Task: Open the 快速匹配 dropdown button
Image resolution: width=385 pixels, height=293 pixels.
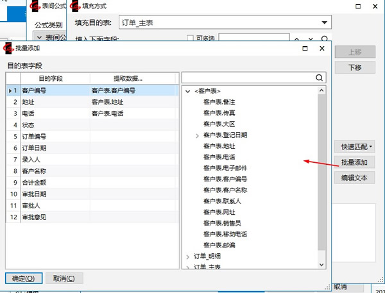Action: 357,147
